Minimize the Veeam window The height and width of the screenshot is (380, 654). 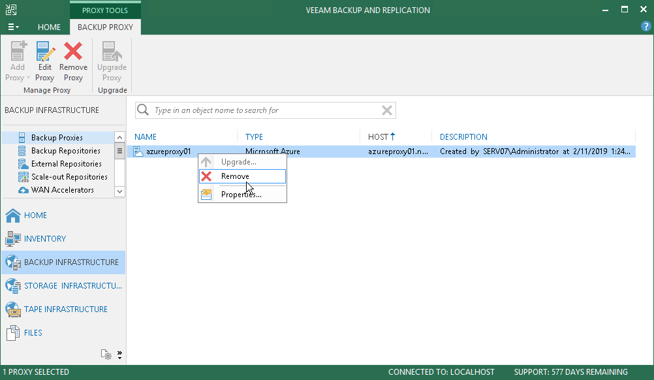tap(605, 10)
